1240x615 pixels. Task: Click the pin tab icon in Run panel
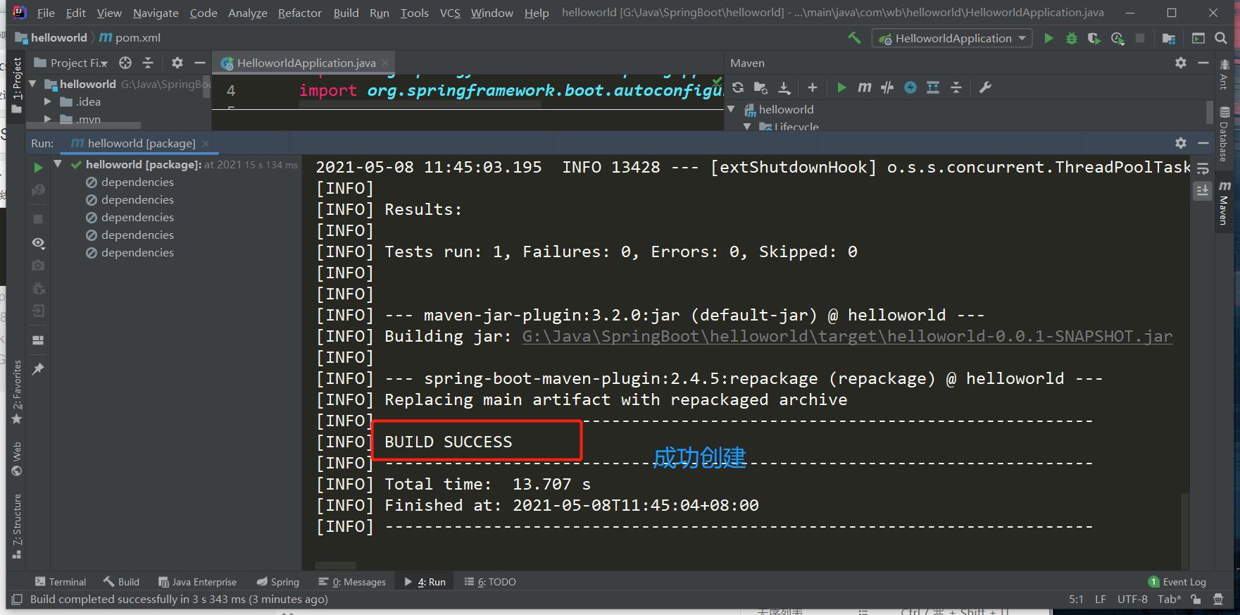(x=38, y=368)
